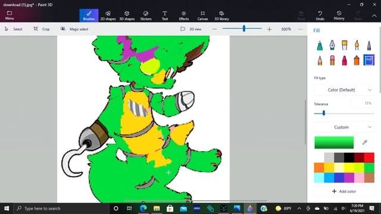Image resolution: width=381 pixels, height=214 pixels.
Task: Pick the orange color swatch
Action: coord(319,168)
